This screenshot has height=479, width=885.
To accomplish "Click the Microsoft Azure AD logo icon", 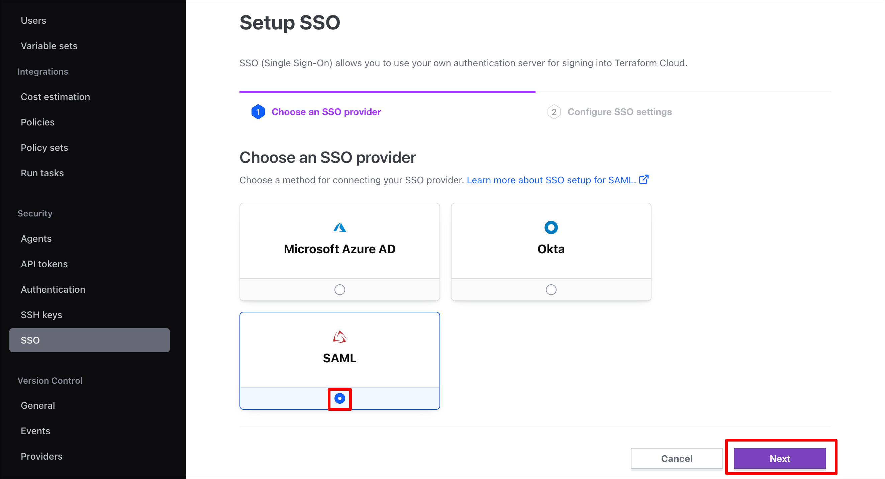I will (x=339, y=227).
